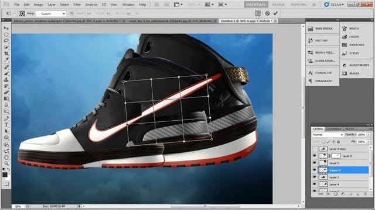Screen dimensions: 375x210
Task: Hide Layer 1 using its eye icon
Action: [315, 177]
